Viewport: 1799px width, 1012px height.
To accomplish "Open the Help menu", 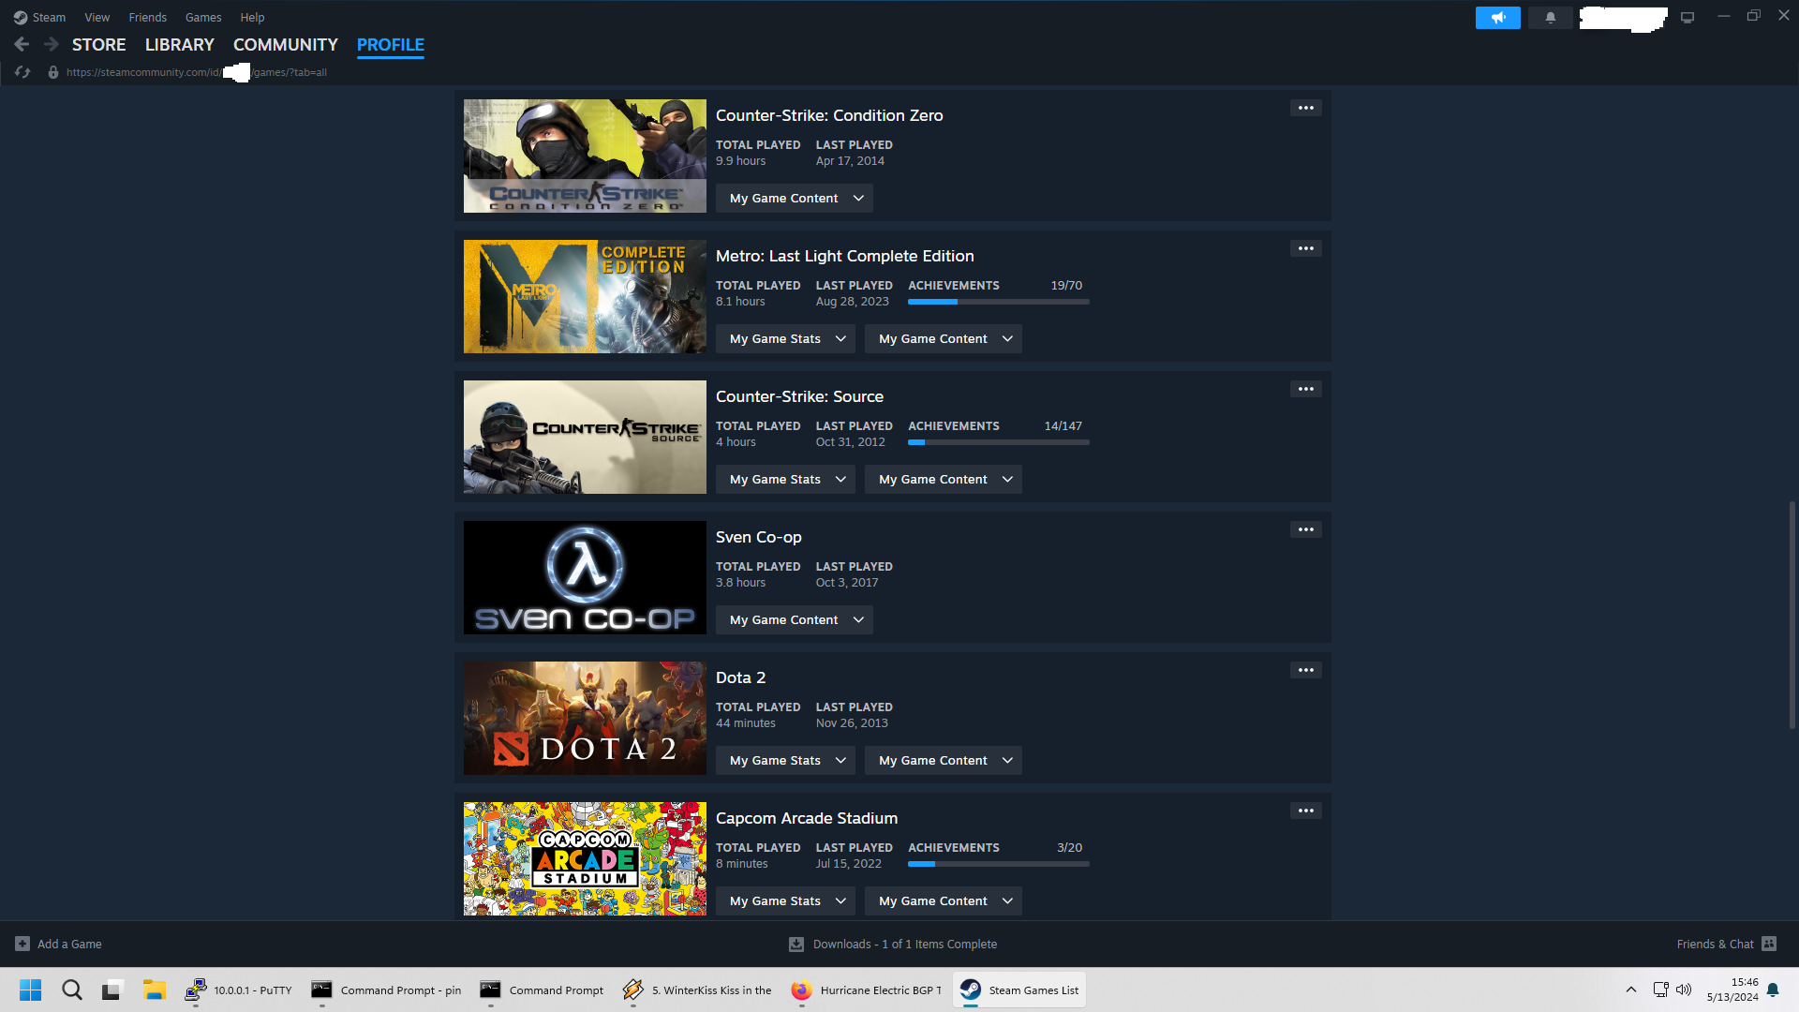I will [252, 17].
